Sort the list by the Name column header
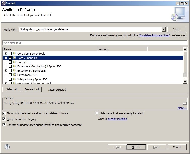This screenshot has height=154, width=190. tap(50, 49)
